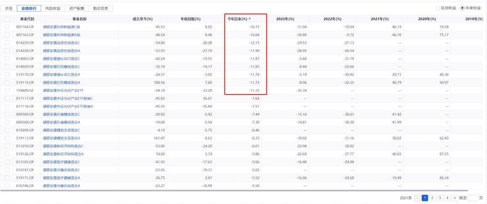Viewport: 487px width, 204px height.
Task: Click the 基金名称 column header
Action: pos(80,19)
